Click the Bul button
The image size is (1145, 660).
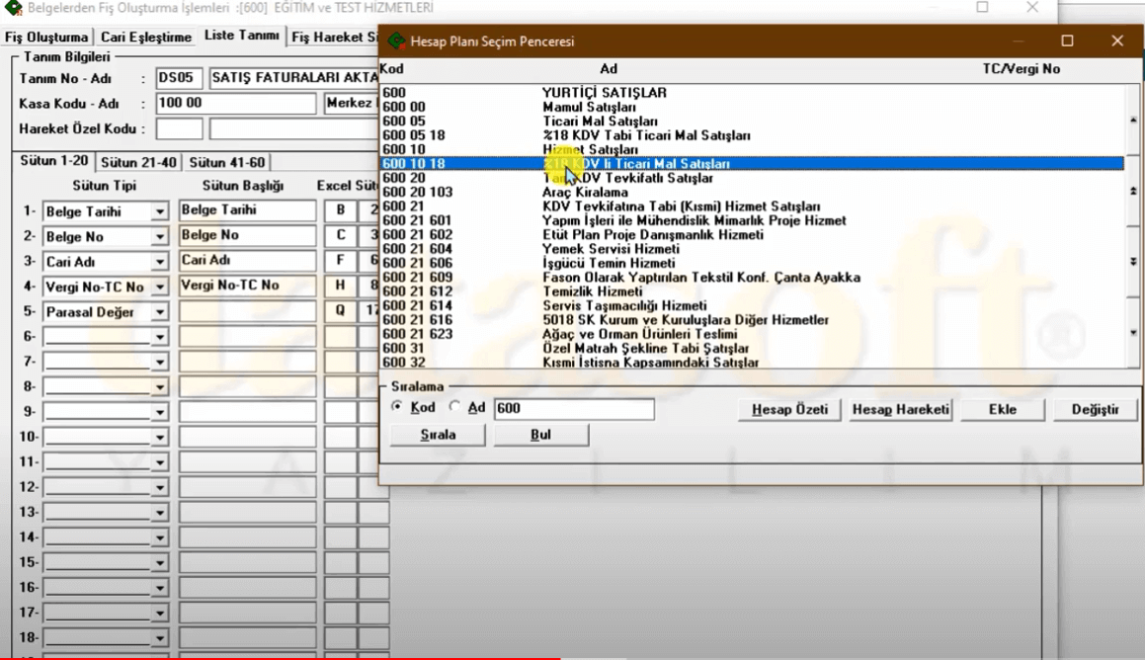click(x=540, y=435)
